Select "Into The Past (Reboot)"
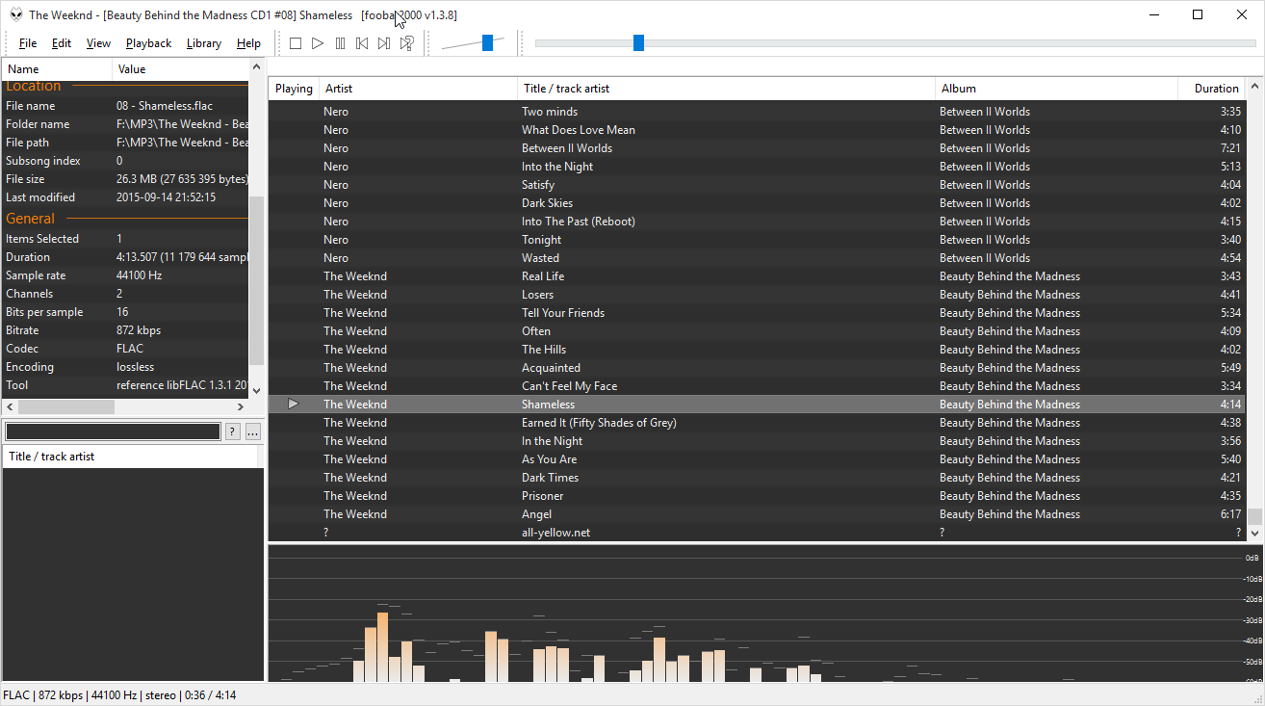Viewport: 1265px width, 706px height. 757,222
